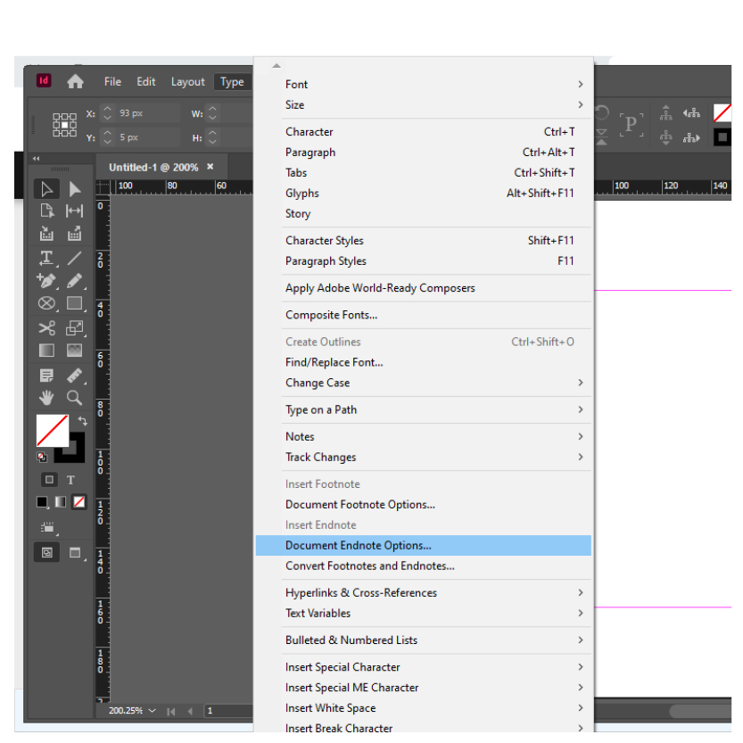
Task: Expand the Notes submenu
Action: point(423,436)
